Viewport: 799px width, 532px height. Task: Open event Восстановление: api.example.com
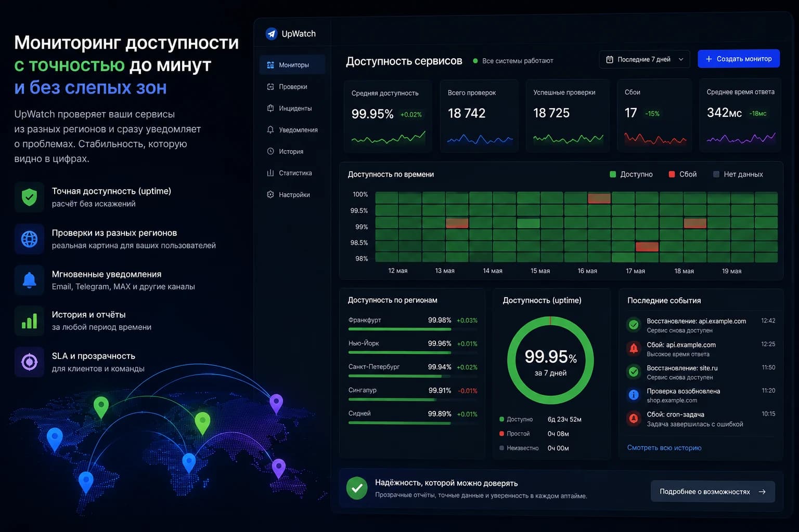(701, 325)
